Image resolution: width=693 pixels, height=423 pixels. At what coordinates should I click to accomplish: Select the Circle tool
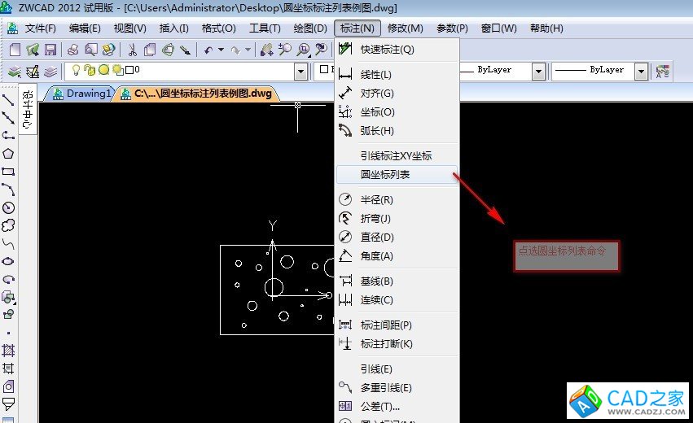8,207
